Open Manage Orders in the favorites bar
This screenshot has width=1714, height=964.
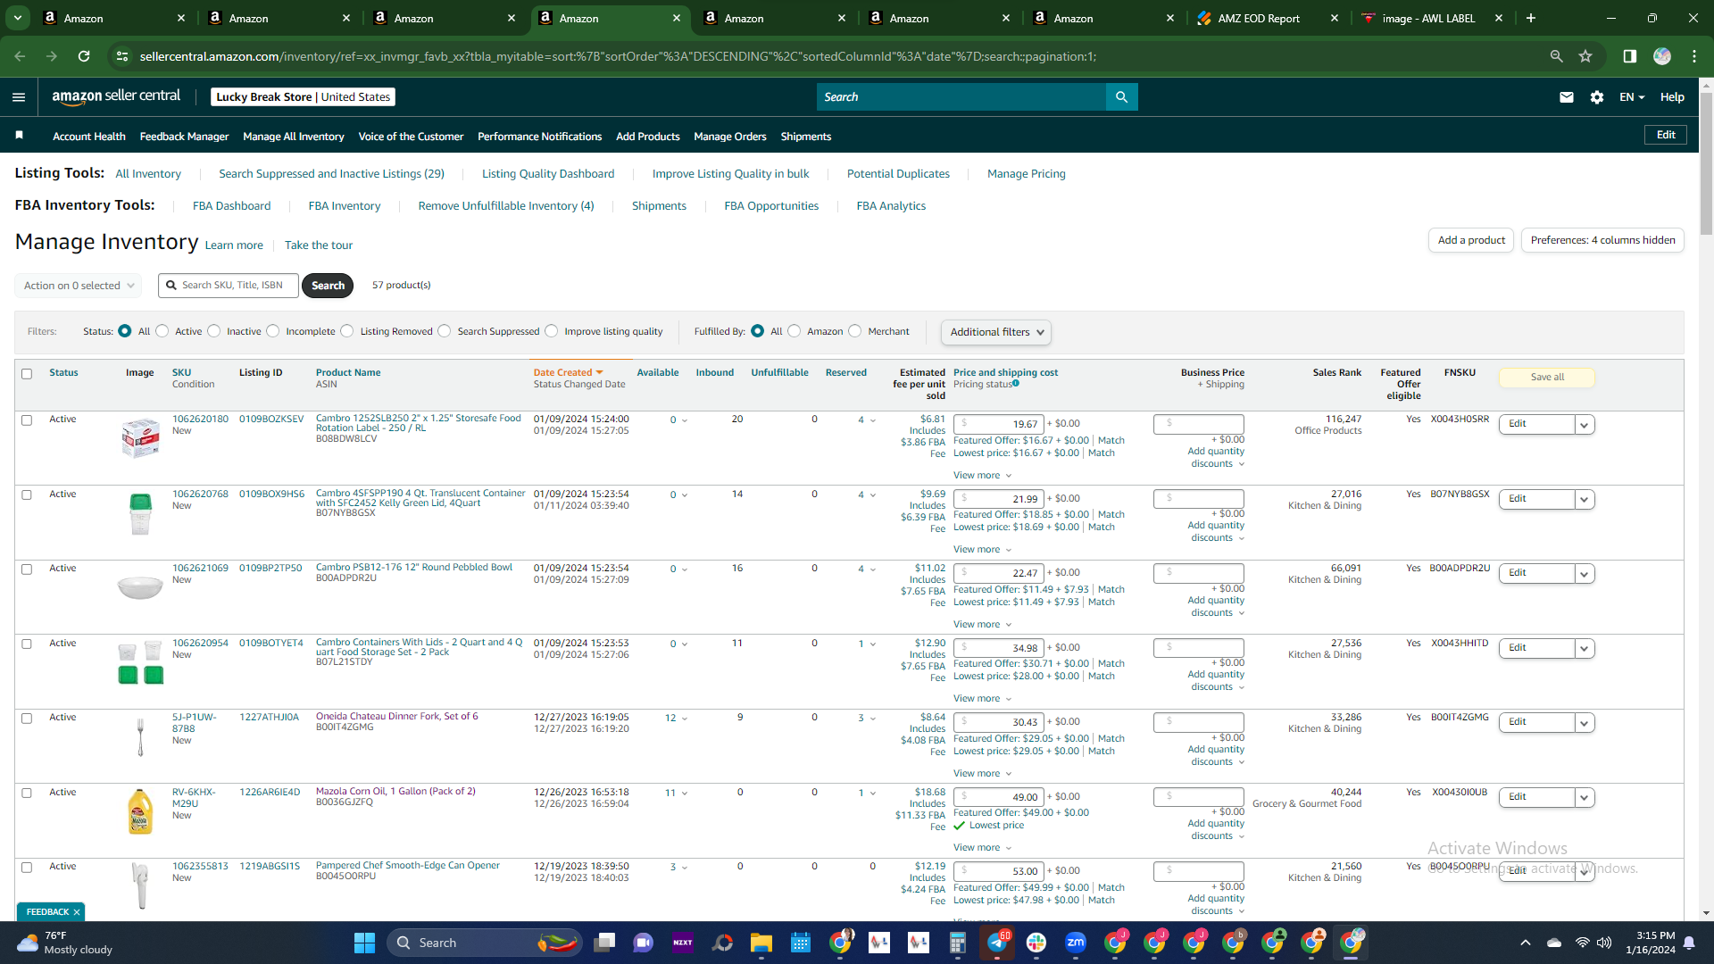[730, 137]
